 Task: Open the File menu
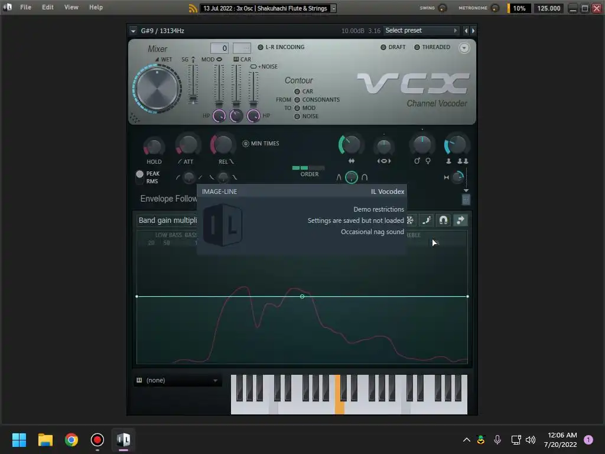[x=25, y=7]
